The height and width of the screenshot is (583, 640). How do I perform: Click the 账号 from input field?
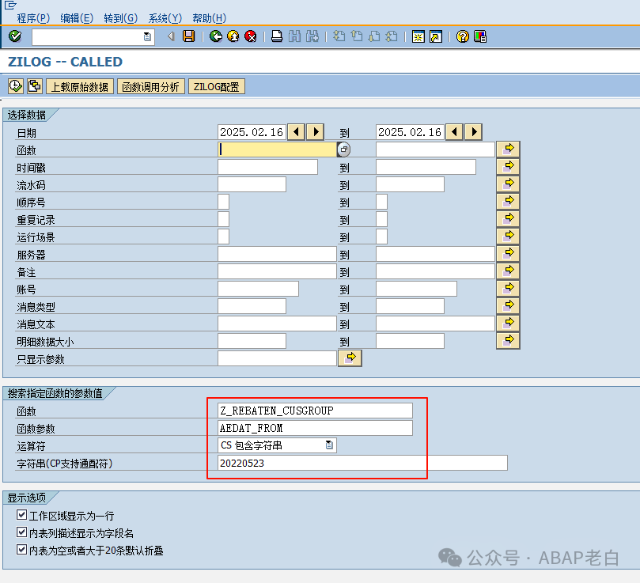[258, 289]
